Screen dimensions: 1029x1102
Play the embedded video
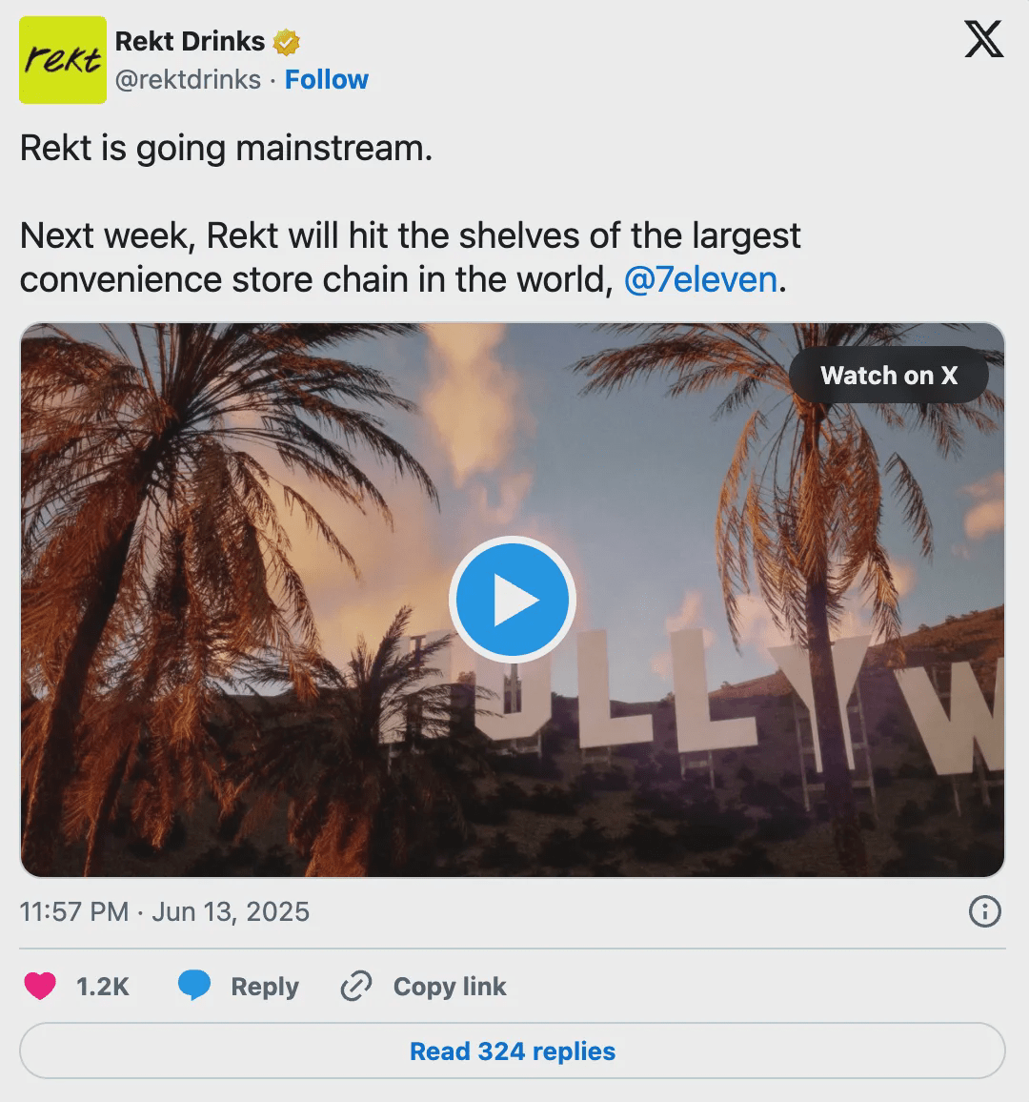[x=512, y=600]
